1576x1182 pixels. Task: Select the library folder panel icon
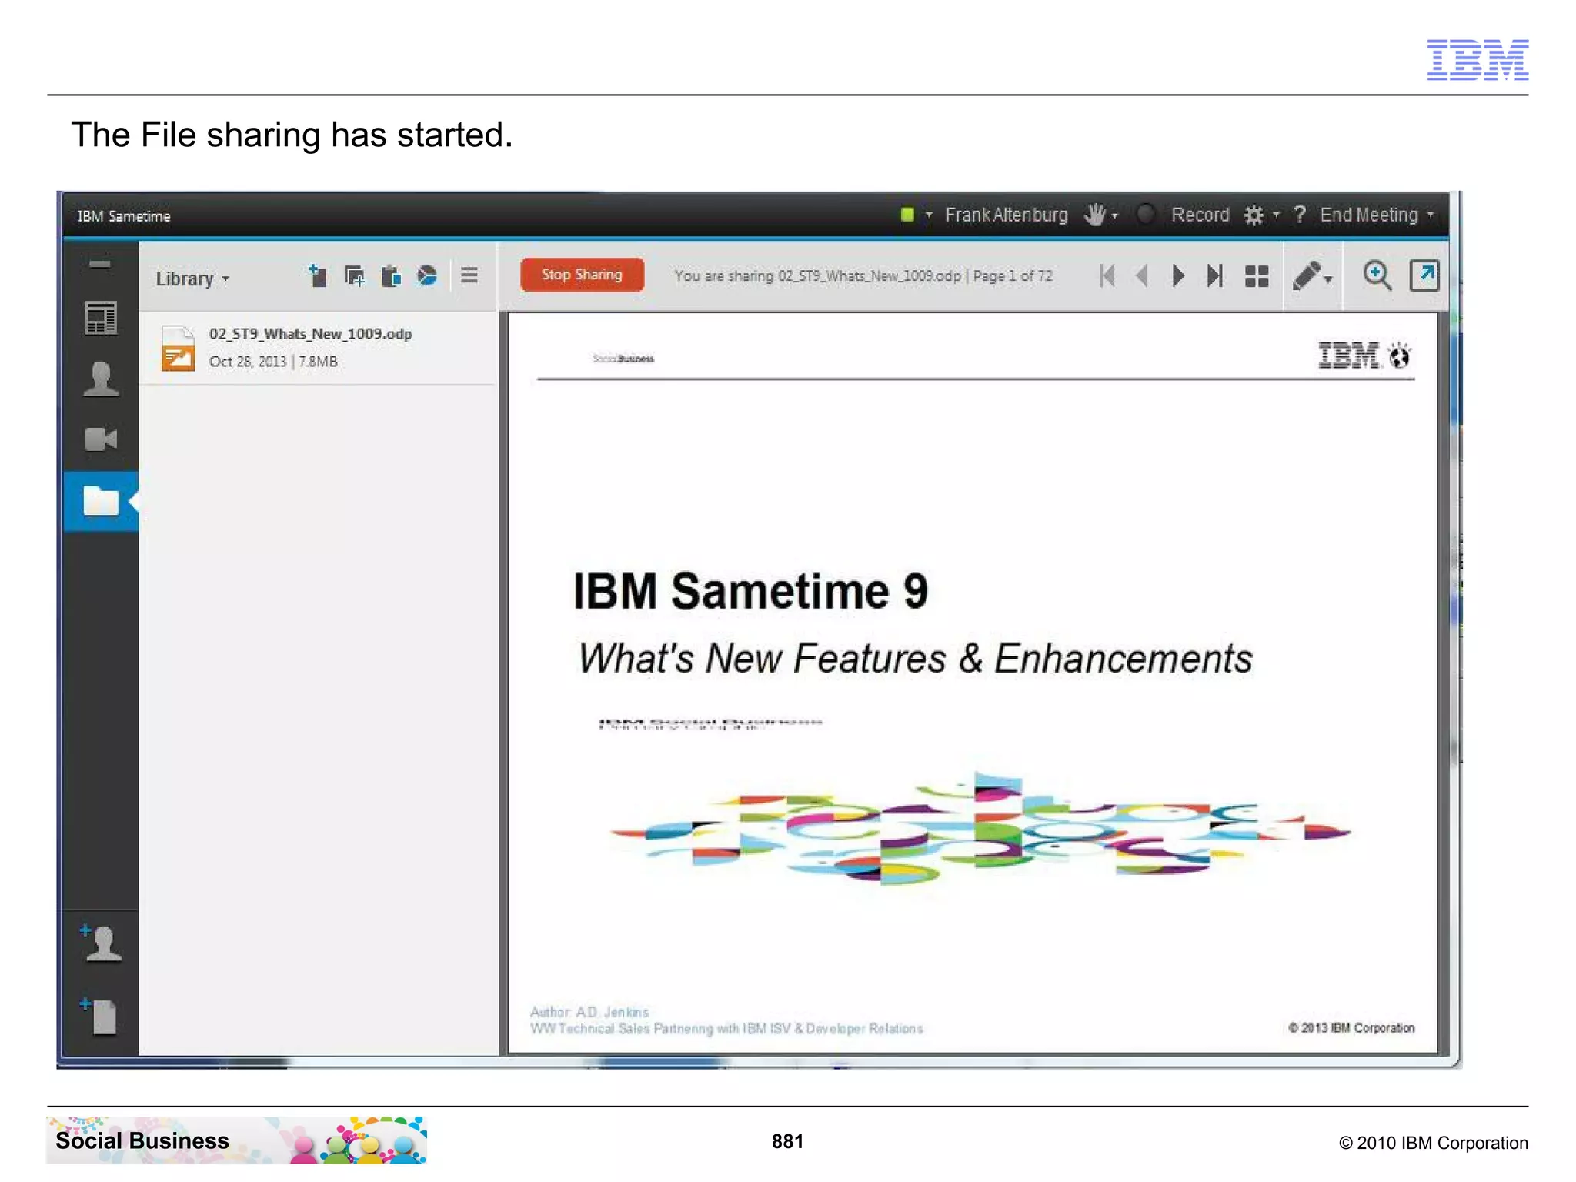click(x=101, y=501)
